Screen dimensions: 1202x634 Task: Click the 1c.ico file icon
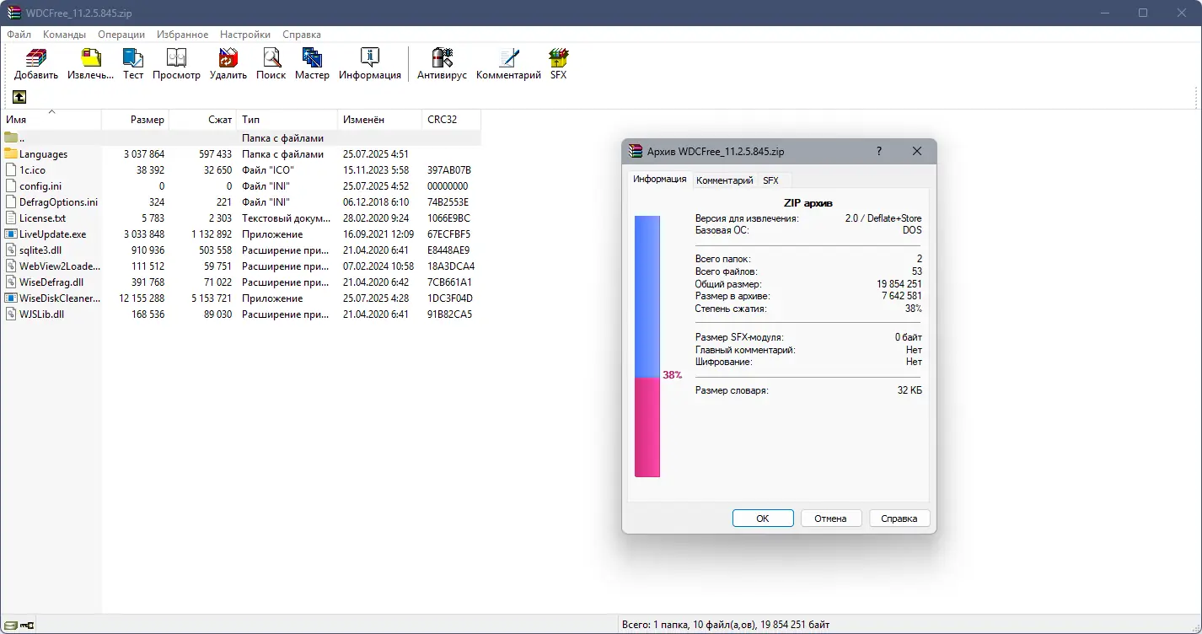11,169
